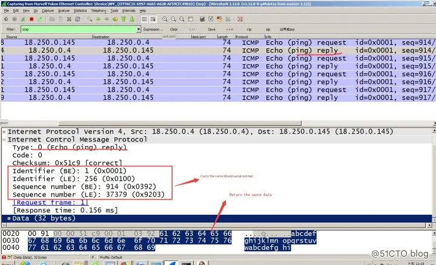Go back in packet history arrow

(98, 19)
